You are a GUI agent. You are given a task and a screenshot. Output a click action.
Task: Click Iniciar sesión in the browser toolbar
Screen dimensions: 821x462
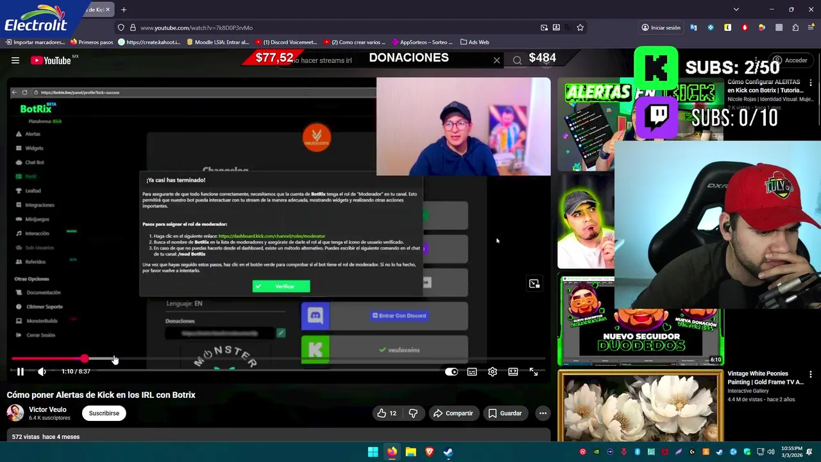[x=661, y=28]
